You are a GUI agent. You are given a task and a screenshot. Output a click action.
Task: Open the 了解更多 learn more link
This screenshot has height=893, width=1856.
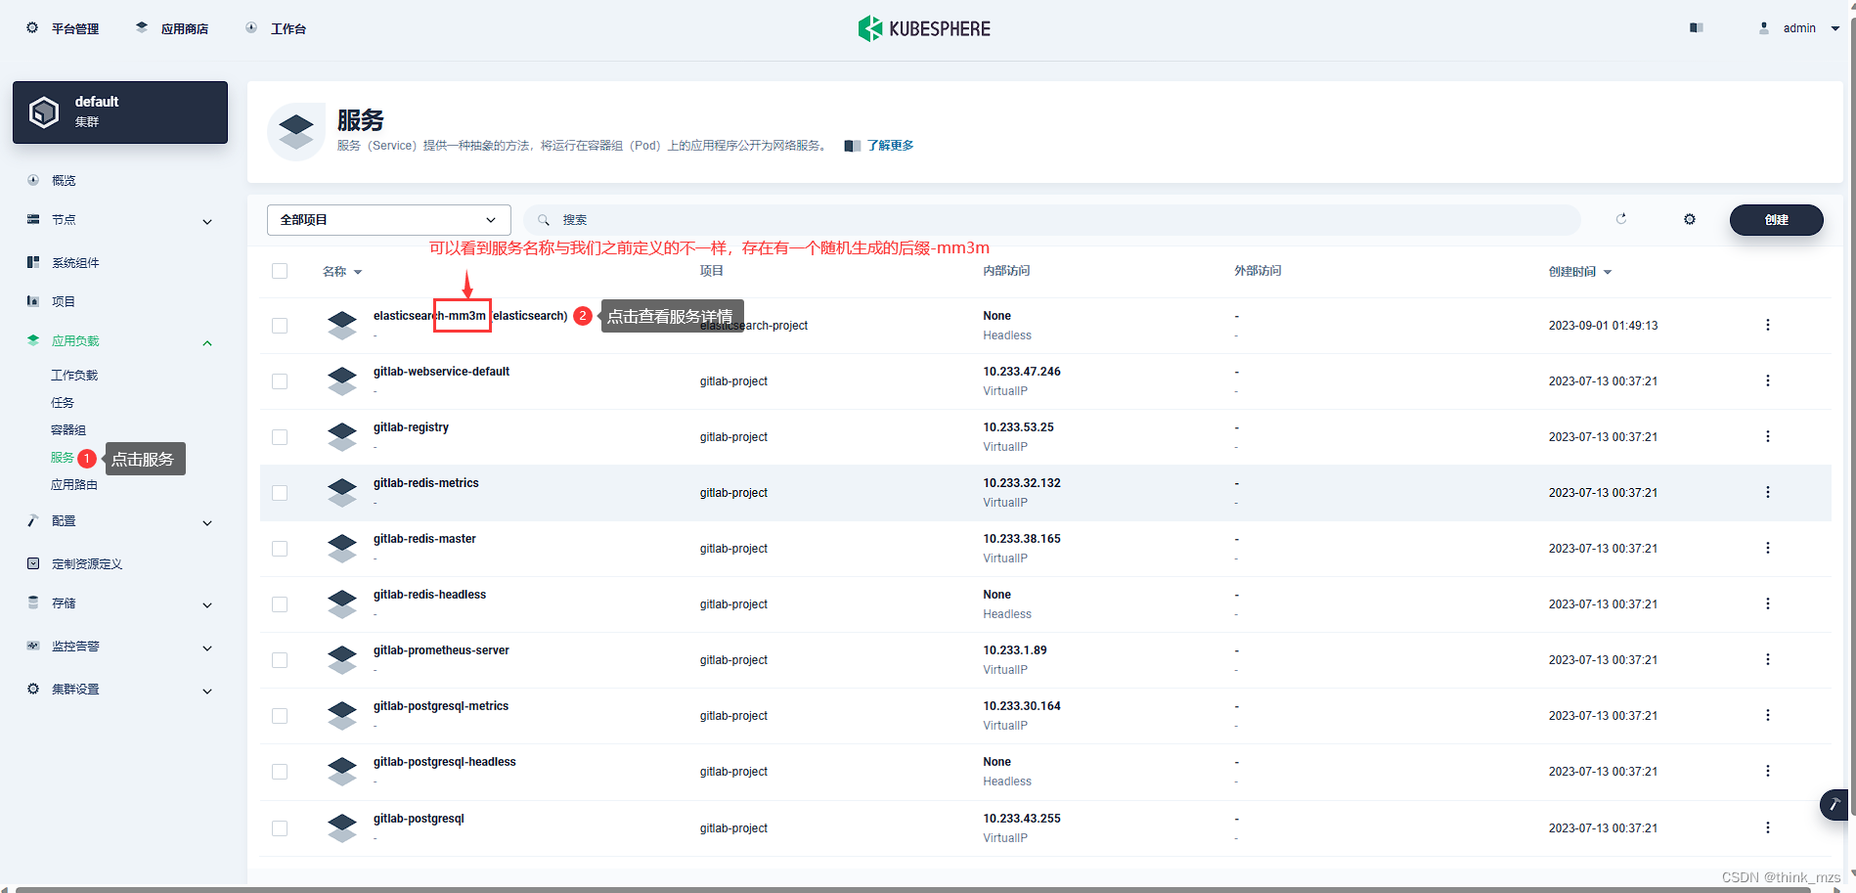pyautogui.click(x=889, y=145)
